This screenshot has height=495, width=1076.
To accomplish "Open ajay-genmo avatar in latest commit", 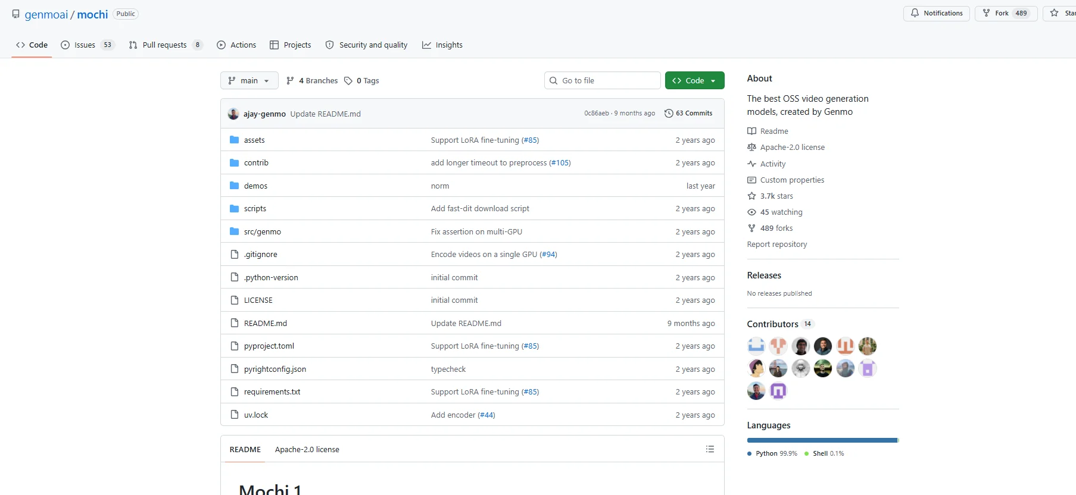I will tap(233, 114).
